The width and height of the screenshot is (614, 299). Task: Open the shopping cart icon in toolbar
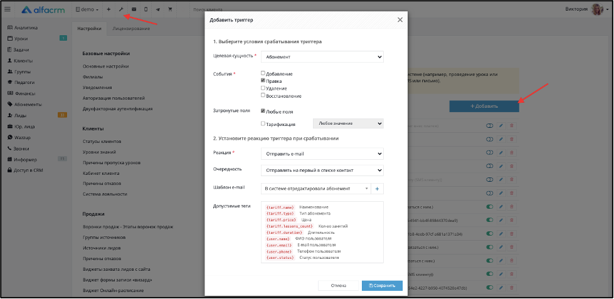170,9
